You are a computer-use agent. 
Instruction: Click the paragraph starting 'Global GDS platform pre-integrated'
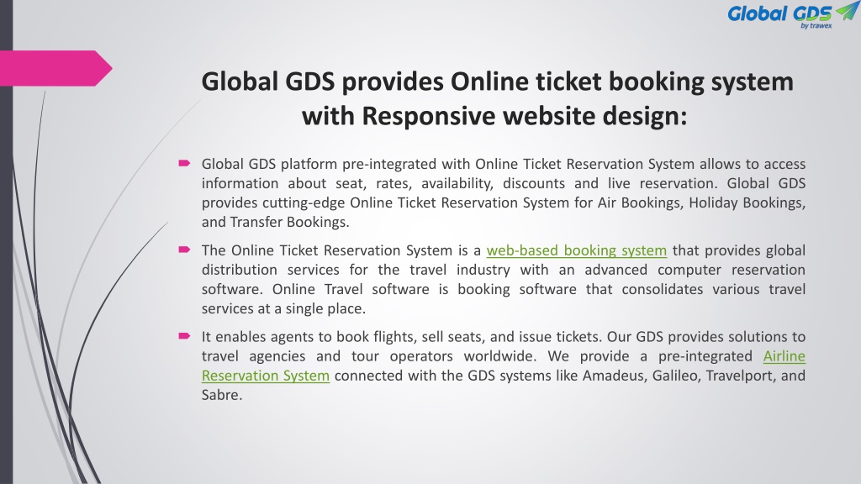coord(503,192)
